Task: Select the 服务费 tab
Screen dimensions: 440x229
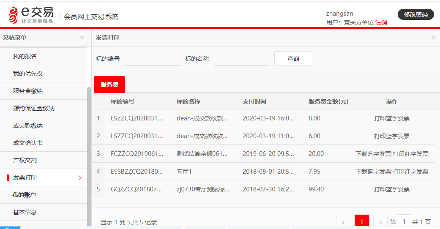Action: [109, 85]
